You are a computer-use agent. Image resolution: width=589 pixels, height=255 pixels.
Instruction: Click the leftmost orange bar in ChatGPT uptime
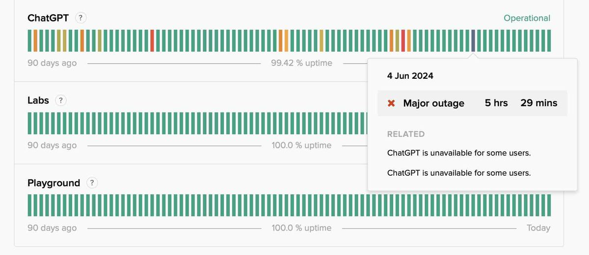[x=35, y=41]
